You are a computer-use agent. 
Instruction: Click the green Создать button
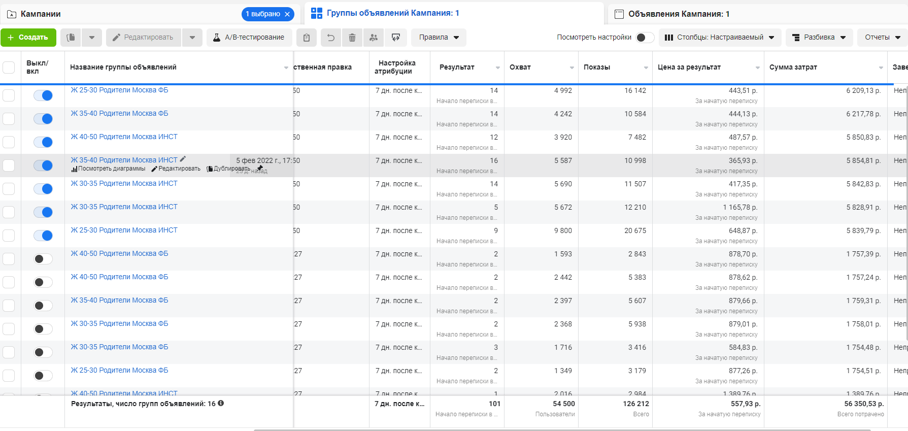(x=28, y=38)
